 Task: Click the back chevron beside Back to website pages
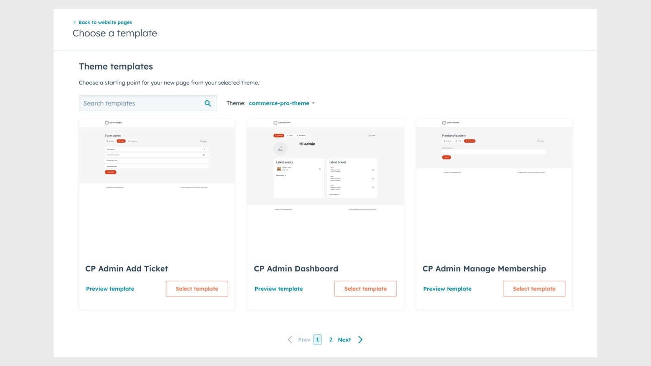pos(74,22)
